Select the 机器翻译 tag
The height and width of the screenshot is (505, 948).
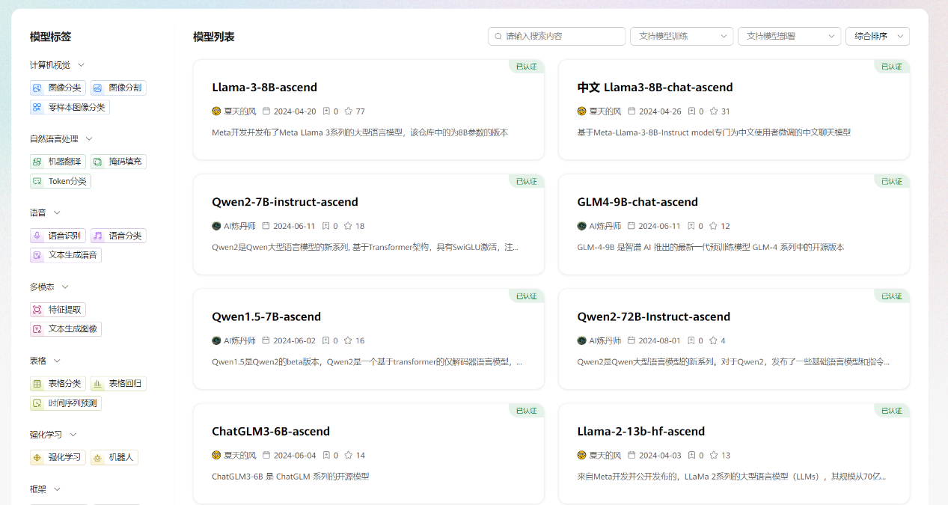pyautogui.click(x=58, y=162)
